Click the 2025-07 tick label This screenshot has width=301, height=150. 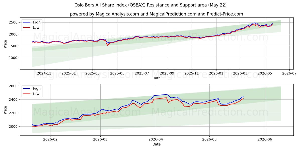click(142, 73)
